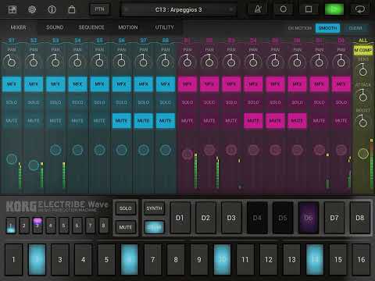Click the S5 channel PAN knob
The width and height of the screenshot is (375, 281).
[x=99, y=62]
